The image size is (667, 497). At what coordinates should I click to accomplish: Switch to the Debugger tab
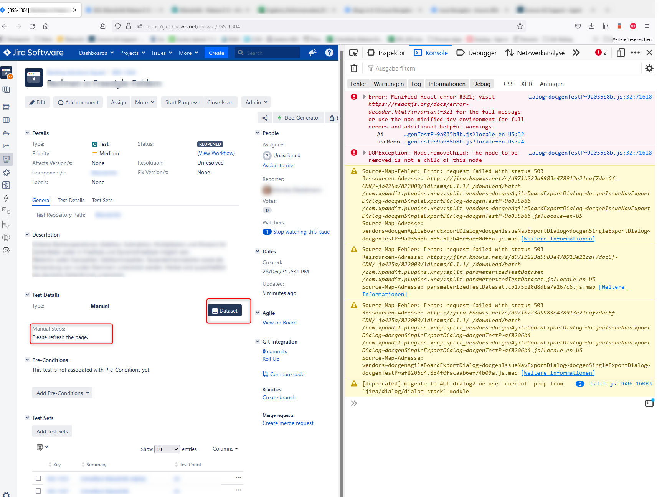(476, 53)
